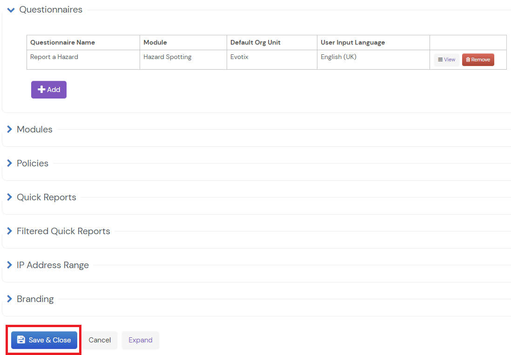The height and width of the screenshot is (355, 511).
Task: Click the list icon on View button
Action: [x=440, y=60]
